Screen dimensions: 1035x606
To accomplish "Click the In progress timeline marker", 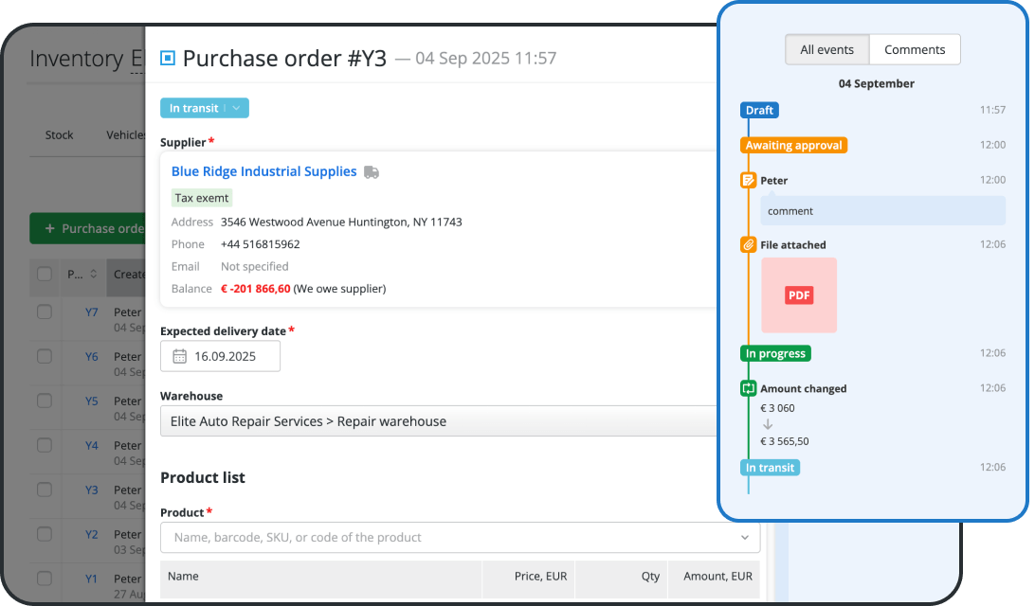I will [775, 353].
